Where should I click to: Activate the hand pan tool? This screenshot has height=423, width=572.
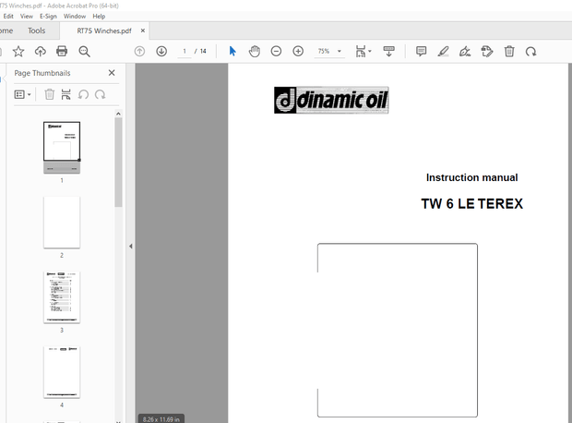tap(255, 51)
